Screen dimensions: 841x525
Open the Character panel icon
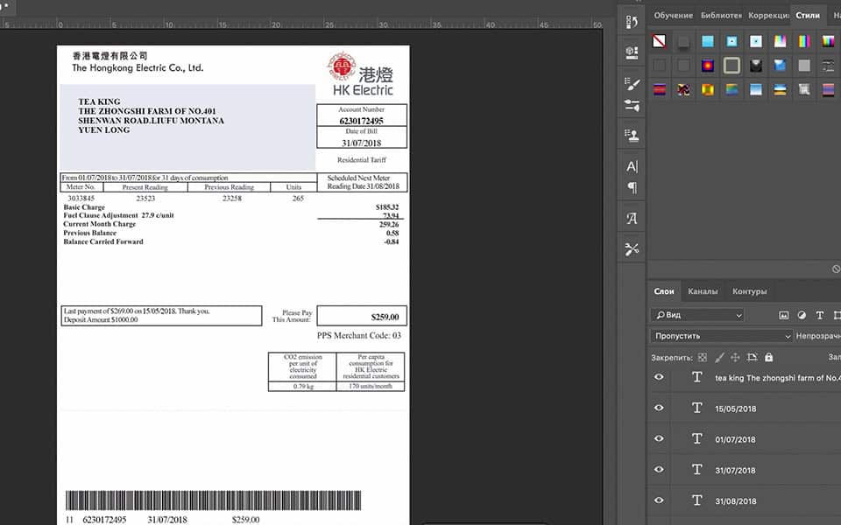point(632,166)
